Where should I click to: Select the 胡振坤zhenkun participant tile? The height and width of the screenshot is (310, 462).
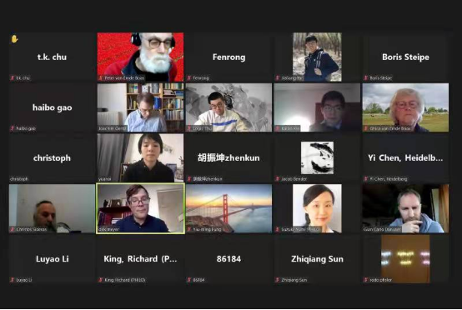[x=229, y=157]
